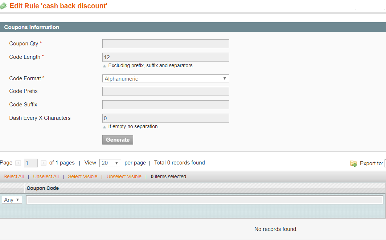Click the Select Visible link
Viewport: 386px width, 240px height.
(83, 176)
